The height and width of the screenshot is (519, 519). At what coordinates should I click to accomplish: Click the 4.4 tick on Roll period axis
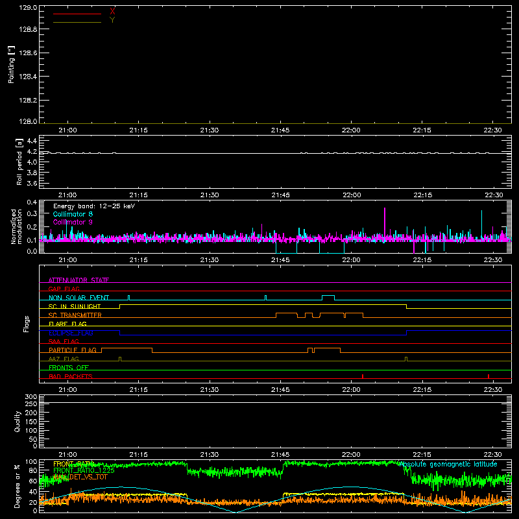tap(32, 141)
